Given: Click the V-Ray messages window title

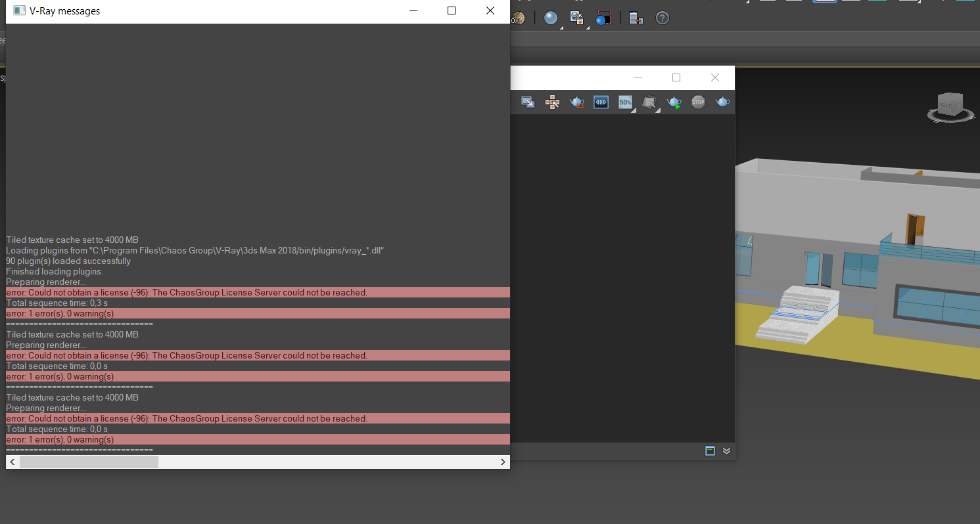Looking at the screenshot, I should coord(64,11).
